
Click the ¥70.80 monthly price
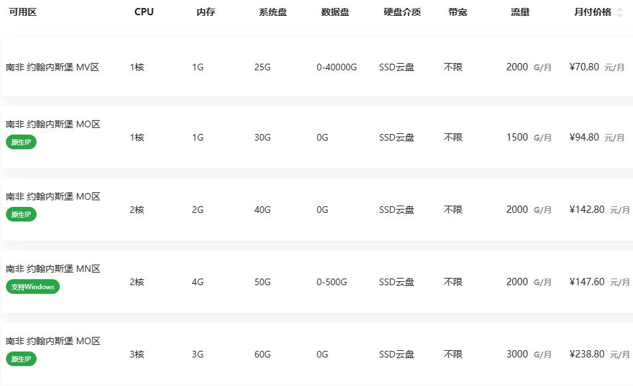[585, 67]
